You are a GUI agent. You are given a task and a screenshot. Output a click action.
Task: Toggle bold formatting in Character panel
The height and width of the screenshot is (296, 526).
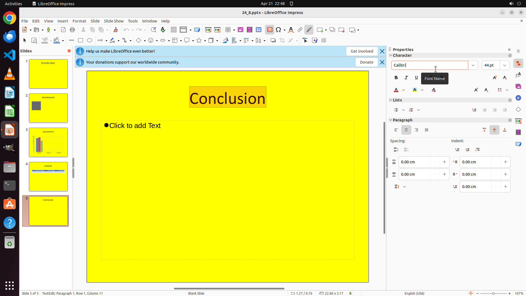click(396, 78)
